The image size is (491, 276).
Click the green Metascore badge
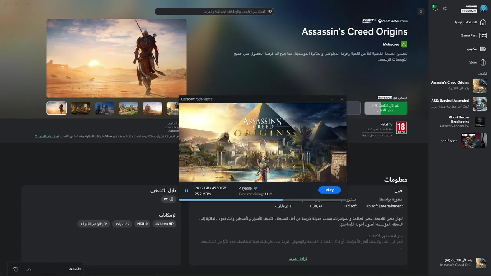(404, 44)
